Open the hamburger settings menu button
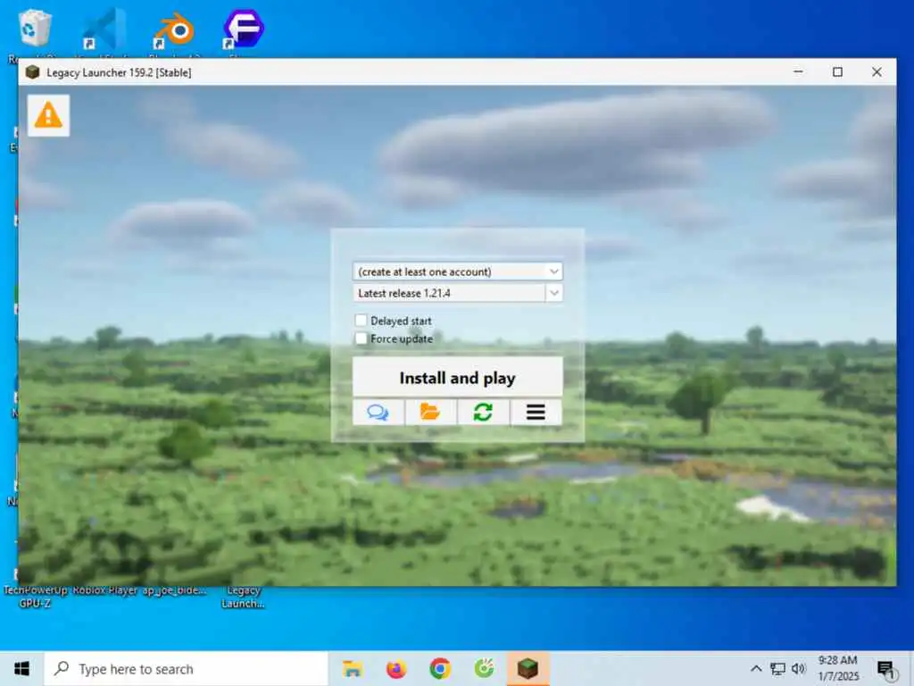 point(536,413)
